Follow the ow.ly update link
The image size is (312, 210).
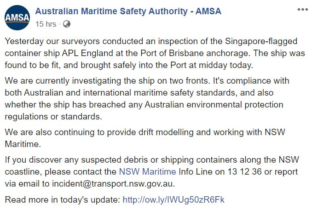pos(174,200)
